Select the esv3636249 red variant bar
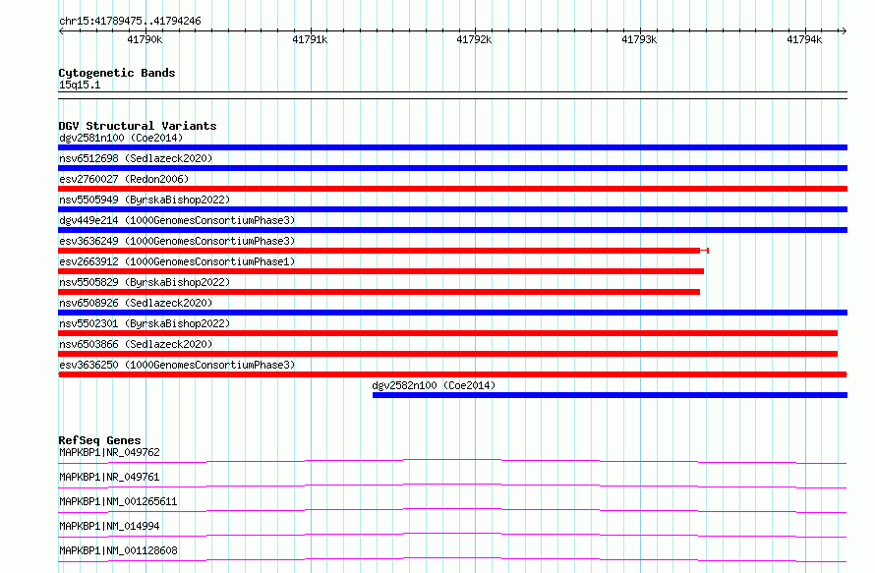The width and height of the screenshot is (875, 573). [383, 251]
